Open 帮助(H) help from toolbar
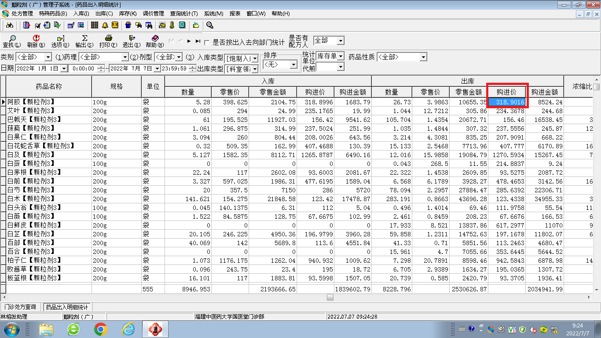 pos(155,41)
